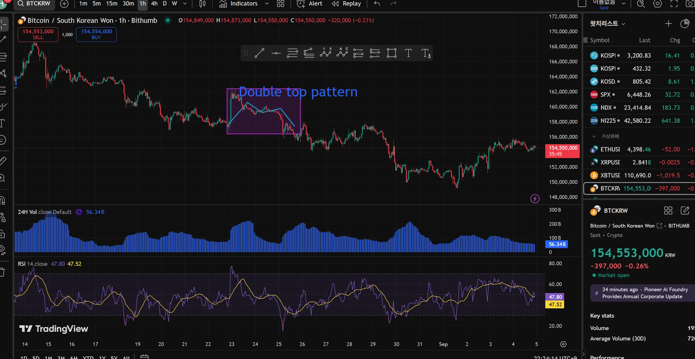Open the chart time axis settings gear

click(x=563, y=344)
